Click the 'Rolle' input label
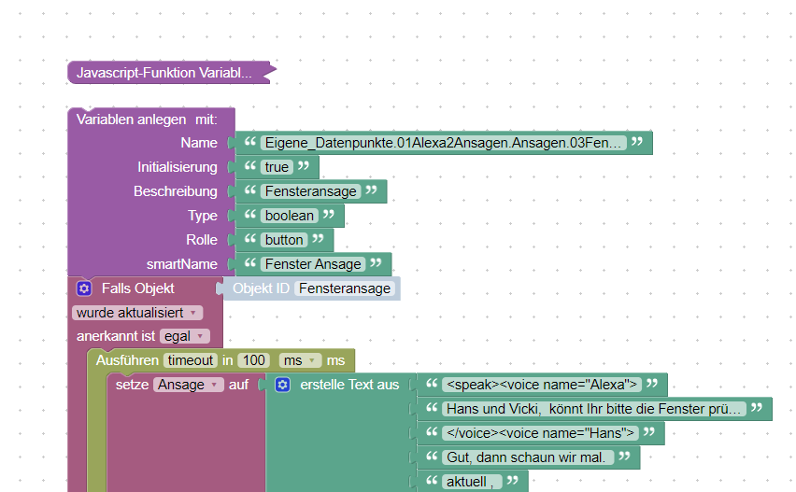This screenshot has height=492, width=796. pyautogui.click(x=202, y=240)
